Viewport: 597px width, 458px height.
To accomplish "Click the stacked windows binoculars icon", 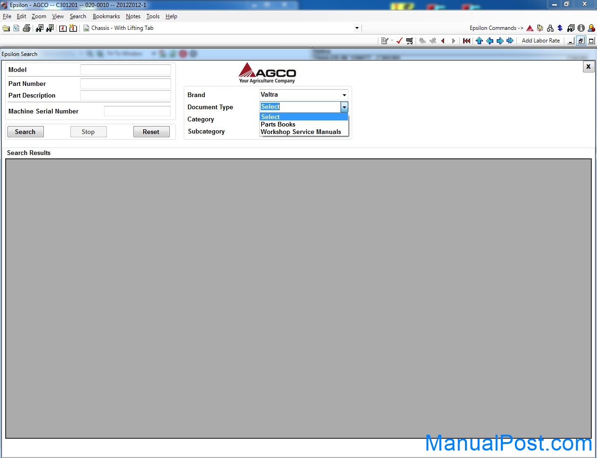I will tap(571, 28).
